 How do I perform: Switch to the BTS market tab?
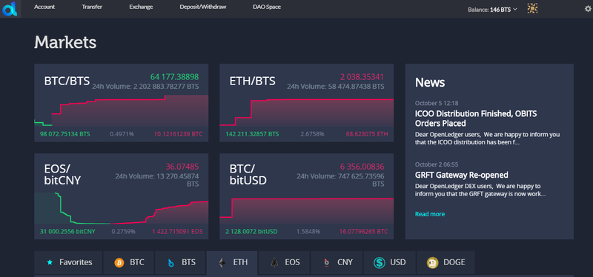180,262
